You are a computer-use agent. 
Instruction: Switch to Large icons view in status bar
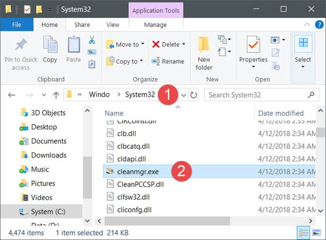pyautogui.click(x=316, y=233)
